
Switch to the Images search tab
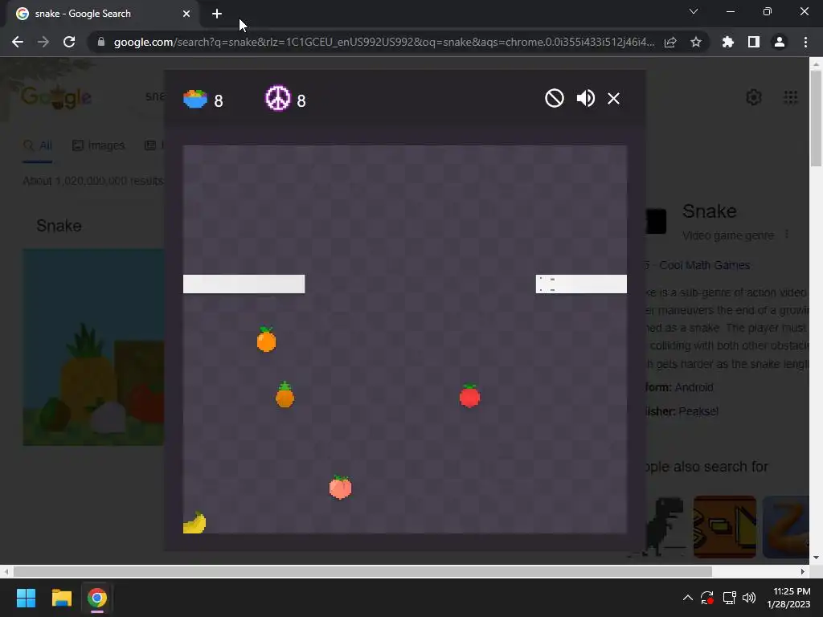tap(98, 145)
